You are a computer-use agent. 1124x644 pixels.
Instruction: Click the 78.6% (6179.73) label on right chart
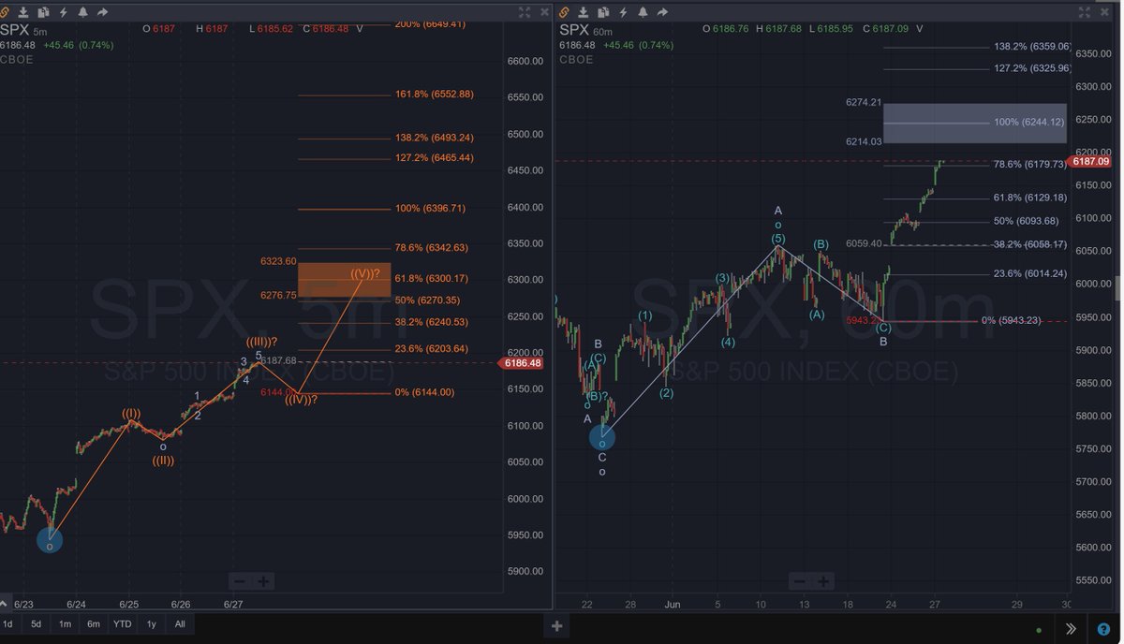[1030, 164]
